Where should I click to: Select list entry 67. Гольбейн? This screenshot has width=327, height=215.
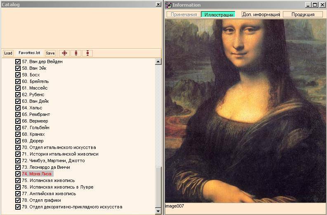pos(35,128)
